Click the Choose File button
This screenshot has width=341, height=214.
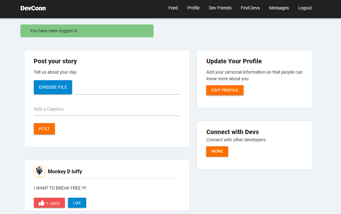tap(53, 87)
